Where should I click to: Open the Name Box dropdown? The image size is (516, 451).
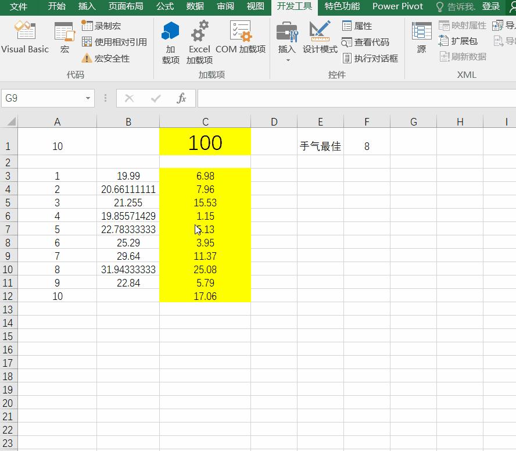(x=88, y=98)
